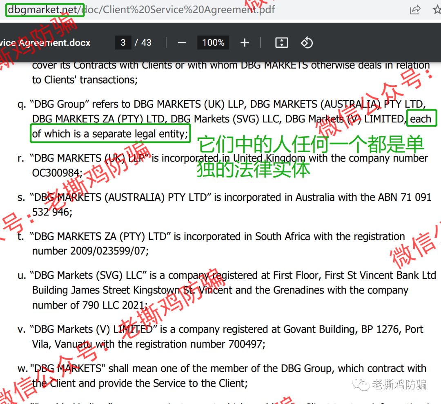Click the share page icon in address bar
The width and height of the screenshot is (441, 404).
coord(415,10)
